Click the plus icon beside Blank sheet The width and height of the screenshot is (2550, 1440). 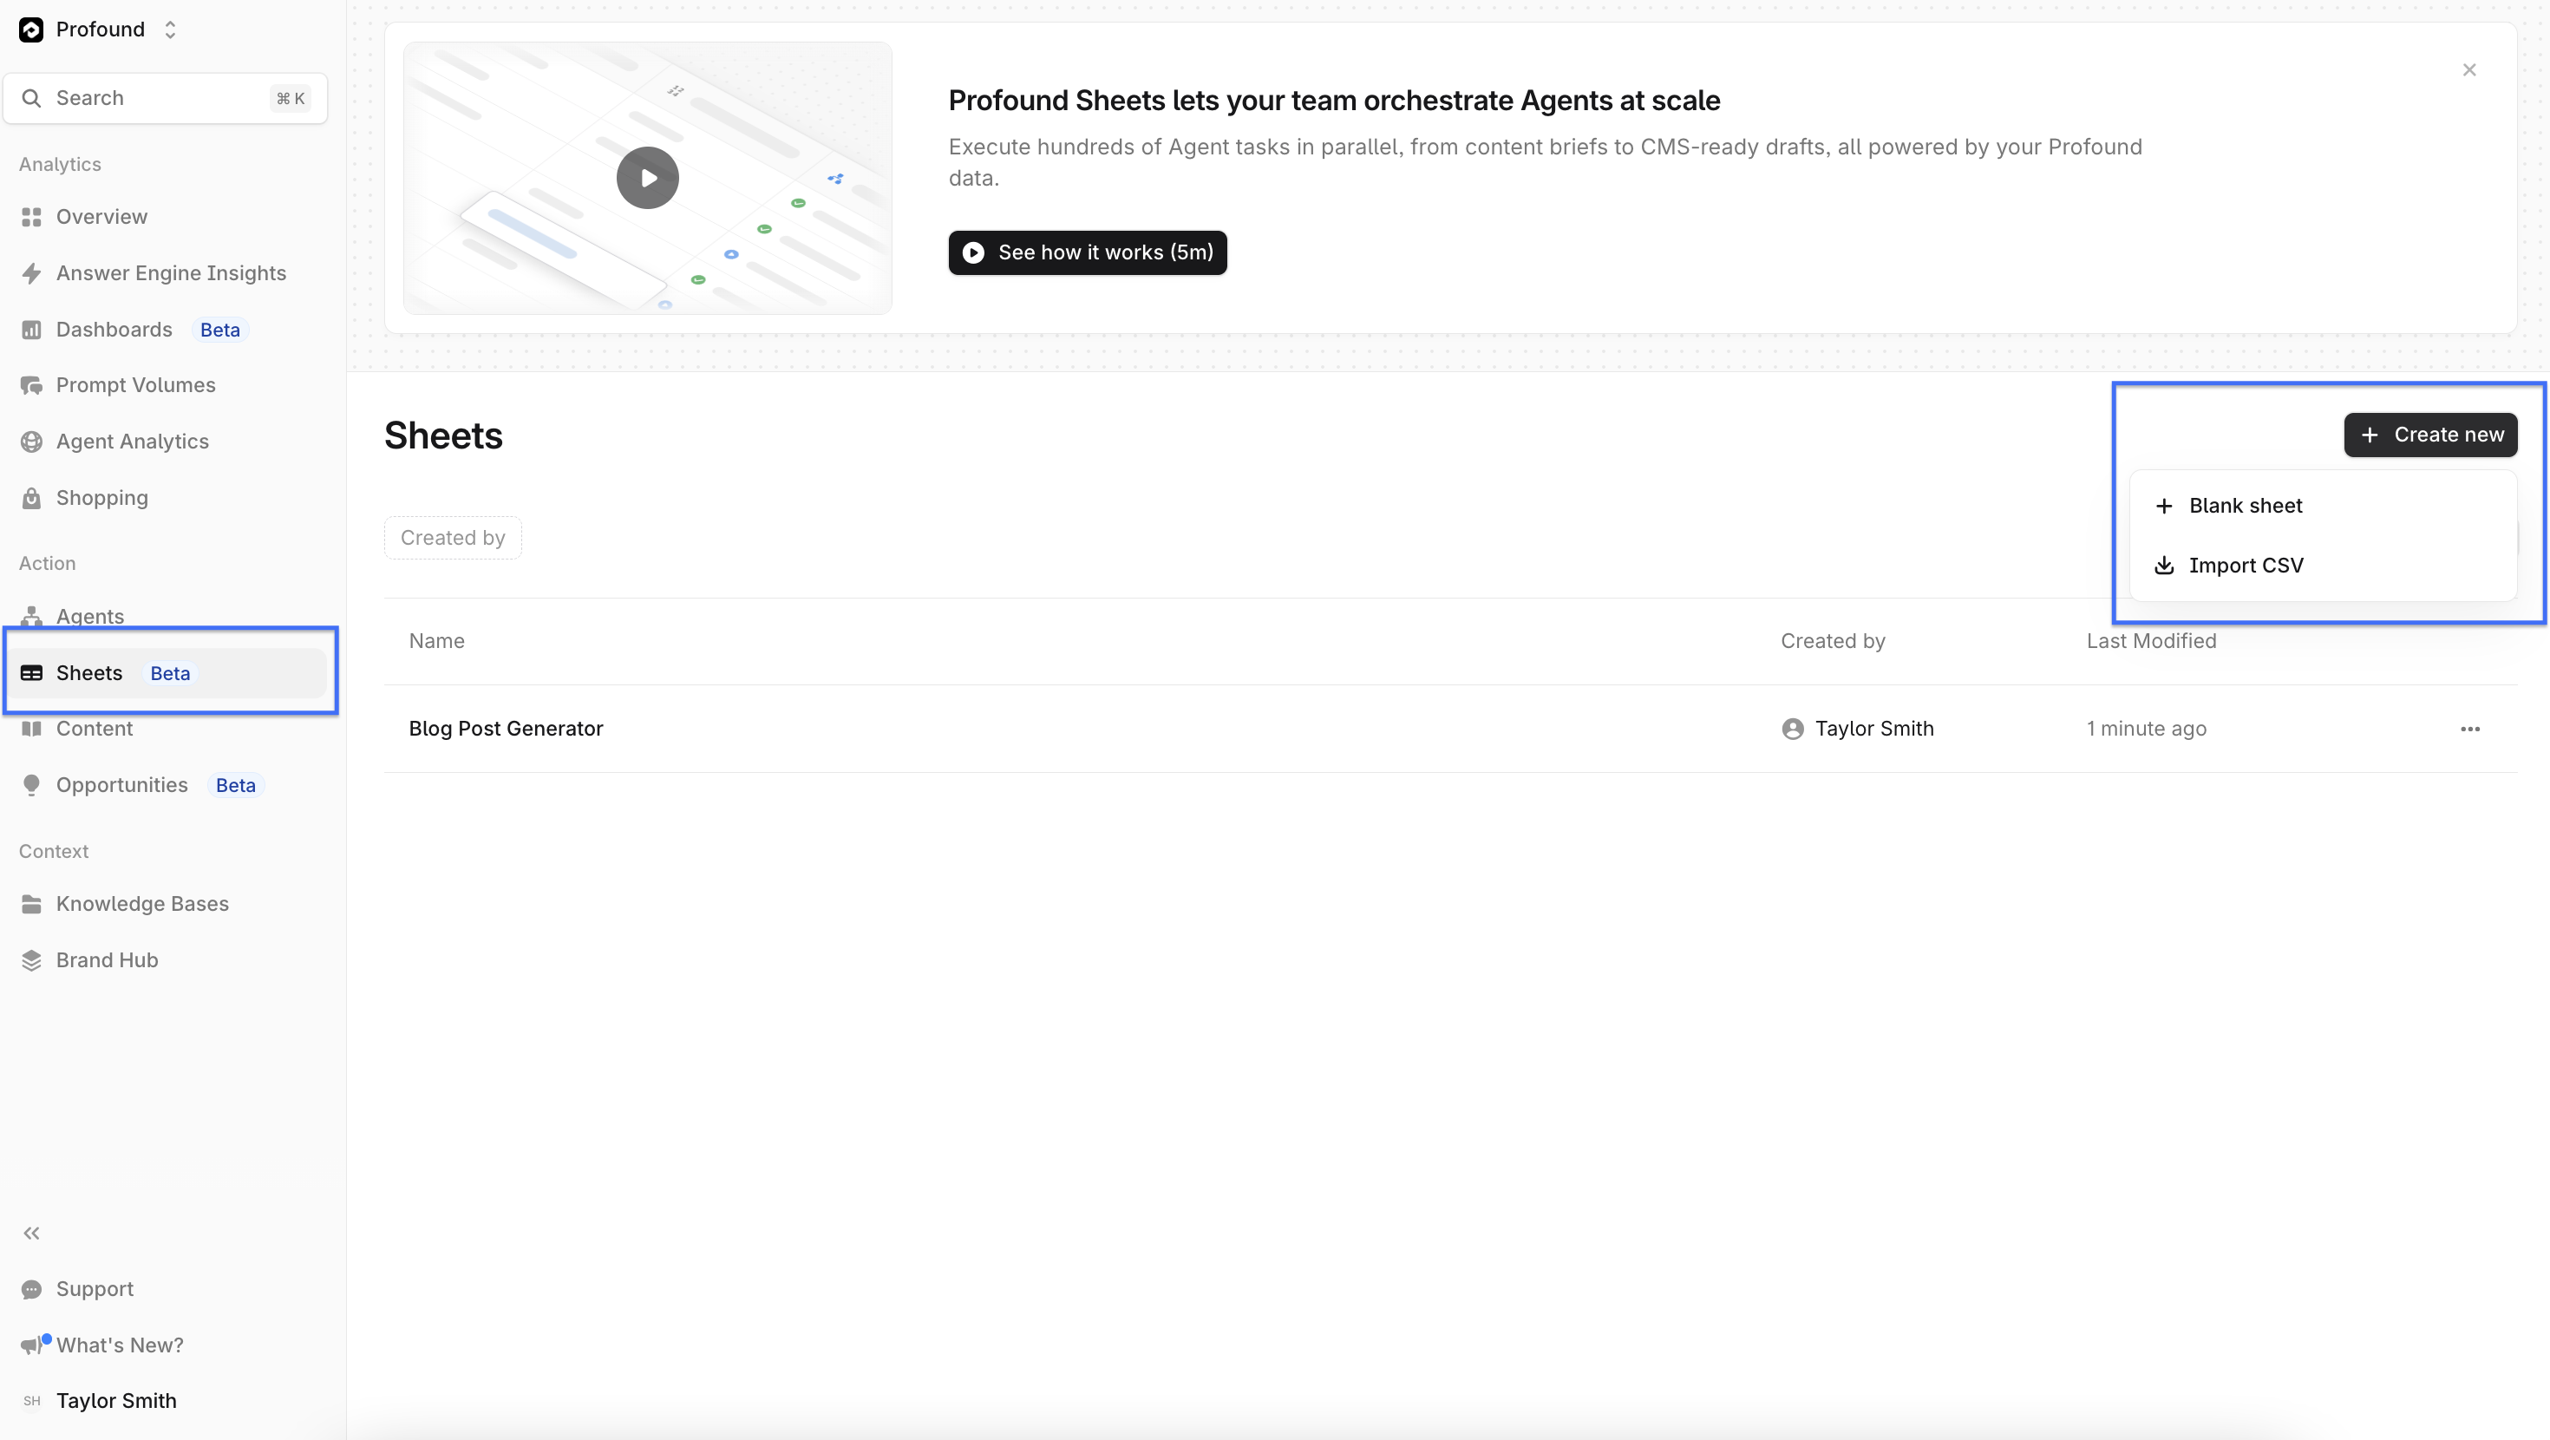(x=2164, y=506)
